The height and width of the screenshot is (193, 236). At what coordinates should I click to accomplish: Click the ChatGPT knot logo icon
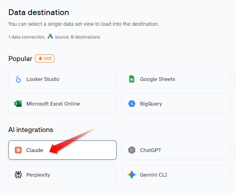pyautogui.click(x=132, y=150)
